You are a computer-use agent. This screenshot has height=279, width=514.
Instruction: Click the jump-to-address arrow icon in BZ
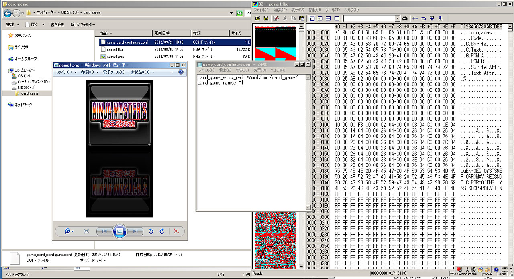pyautogui.click(x=415, y=18)
